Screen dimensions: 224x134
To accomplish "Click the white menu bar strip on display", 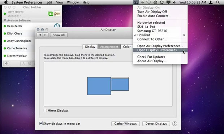I will (120, 78).
